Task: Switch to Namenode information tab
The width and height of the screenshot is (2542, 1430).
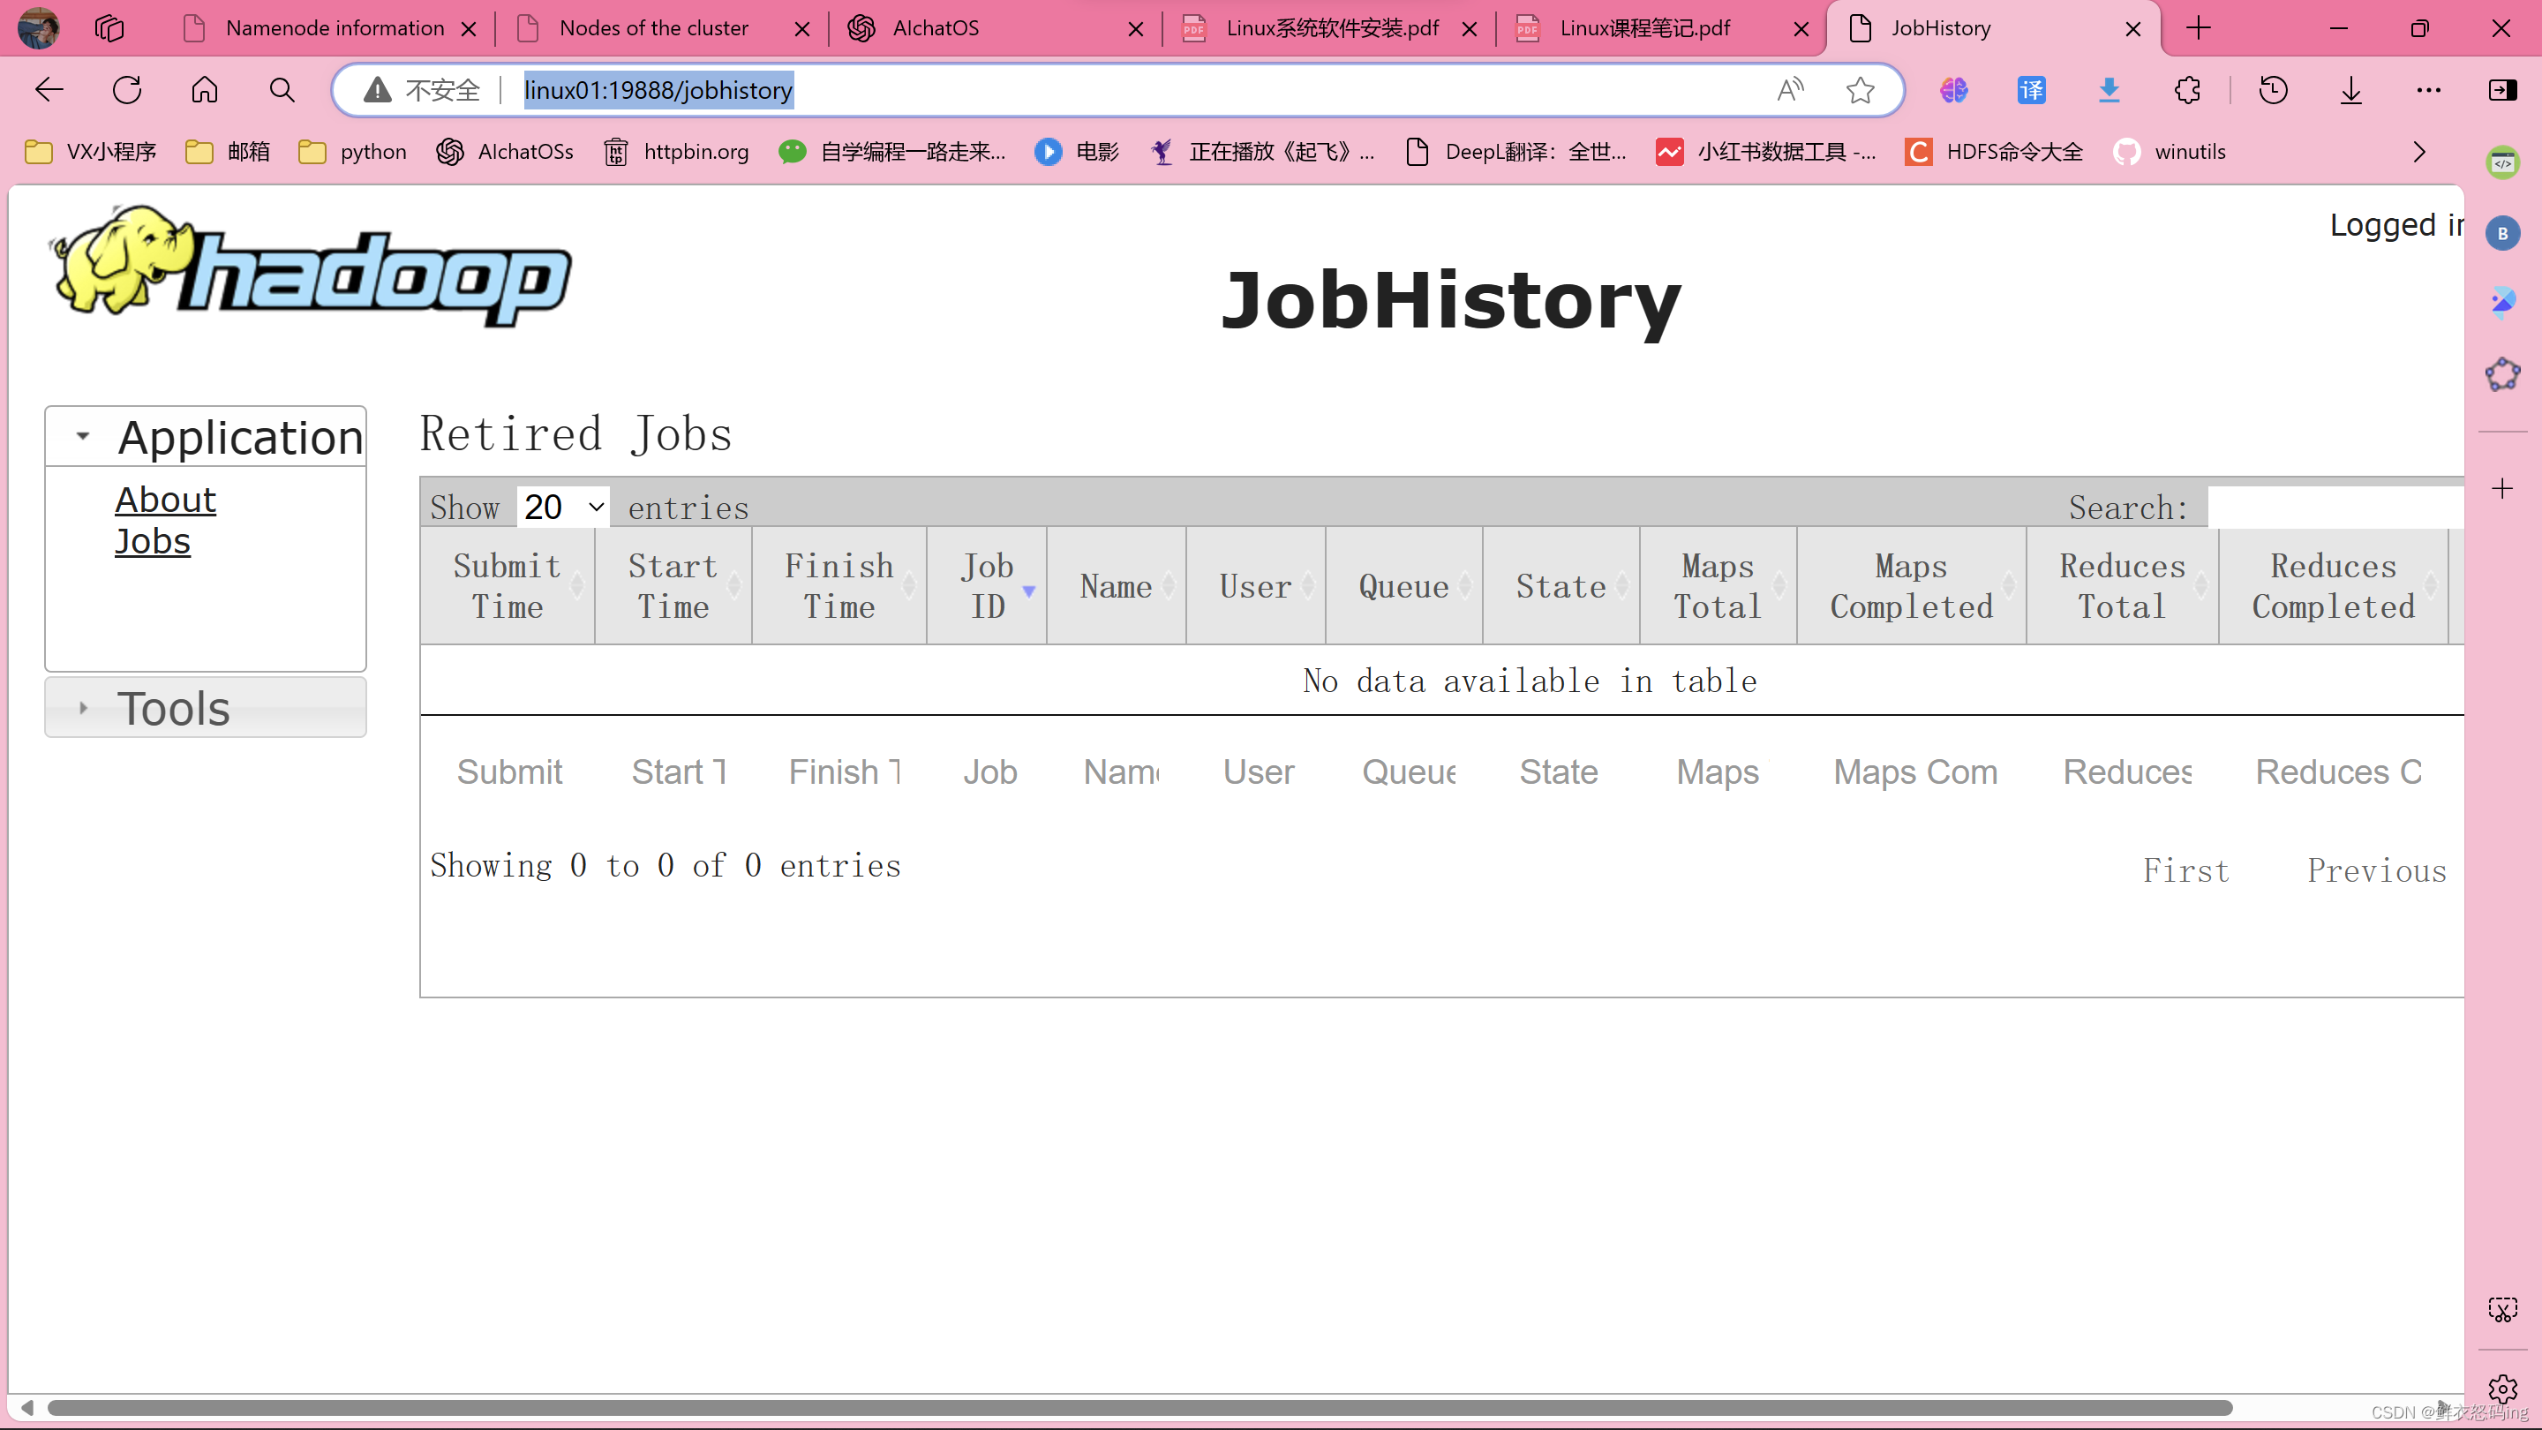Action: click(334, 27)
